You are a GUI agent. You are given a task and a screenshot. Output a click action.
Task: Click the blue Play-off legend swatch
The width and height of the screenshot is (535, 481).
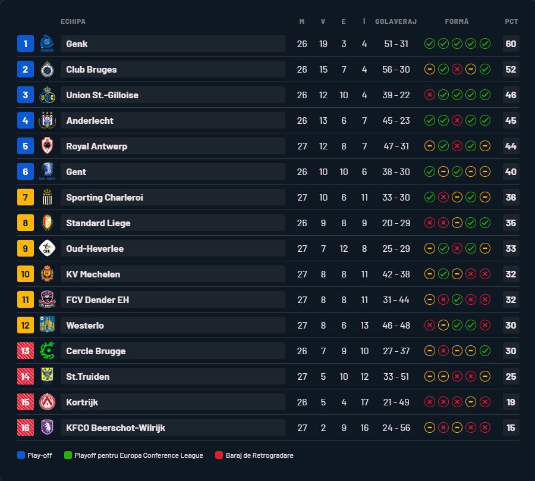21,455
